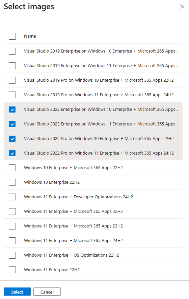Screen dimensions: 189x299
Task: Check Visual Studio 2019 Enterprise on Windows 11 checkbox
Action: pyautogui.click(x=12, y=66)
